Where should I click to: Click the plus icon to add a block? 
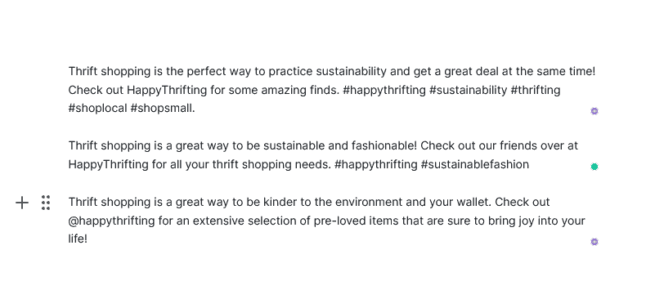22,203
